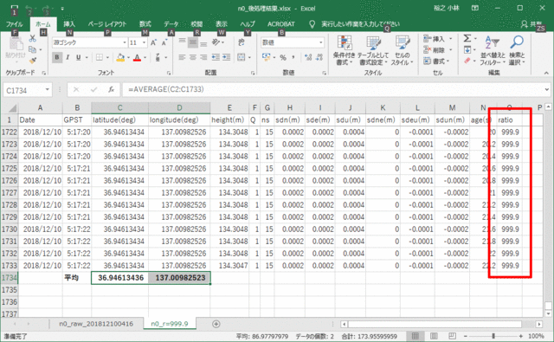Decrease font size with small A

pyautogui.click(x=164, y=42)
